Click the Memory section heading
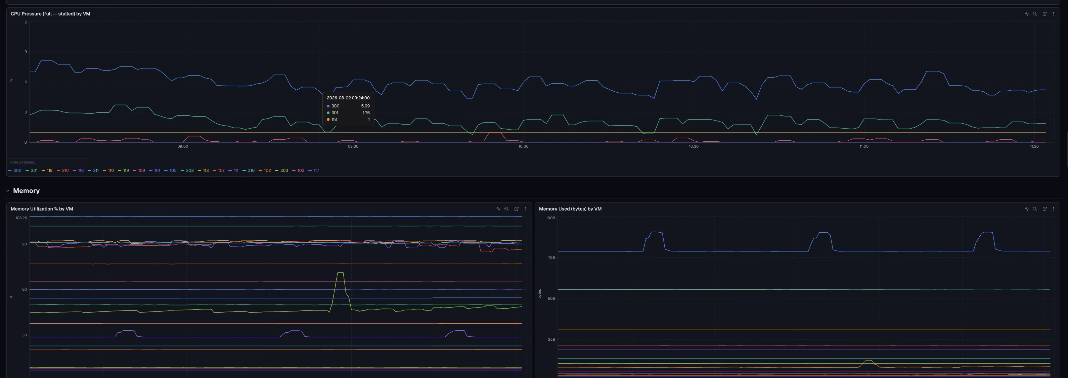The image size is (1068, 378). (26, 191)
